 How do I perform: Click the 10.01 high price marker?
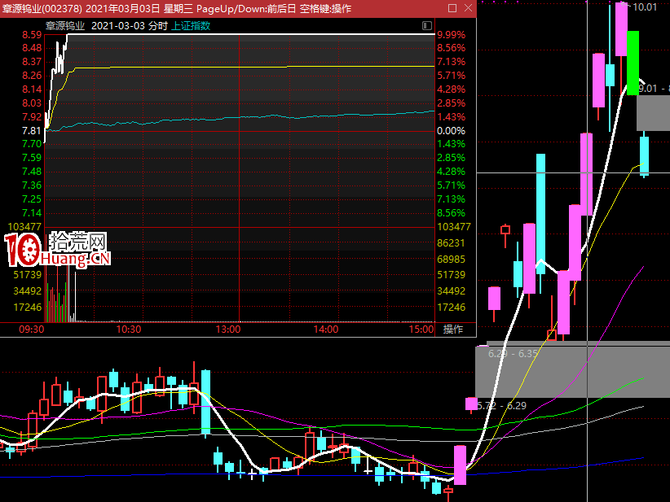[646, 7]
